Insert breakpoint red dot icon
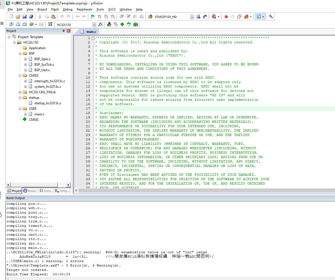This screenshot has height=280, width=335. coord(226,17)
